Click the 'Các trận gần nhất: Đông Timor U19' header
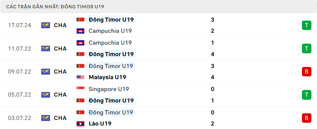 click(55, 7)
